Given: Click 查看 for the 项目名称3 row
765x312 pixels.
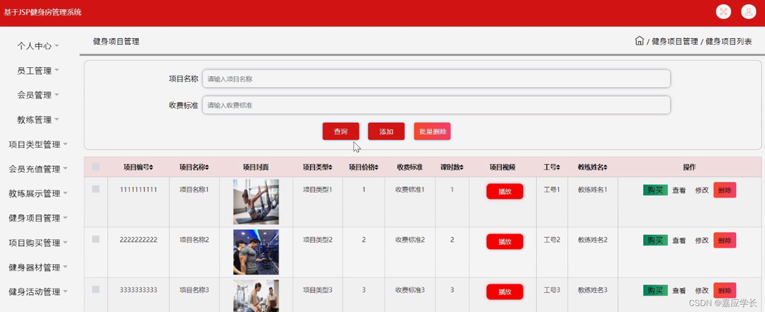Looking at the screenshot, I should [x=679, y=290].
